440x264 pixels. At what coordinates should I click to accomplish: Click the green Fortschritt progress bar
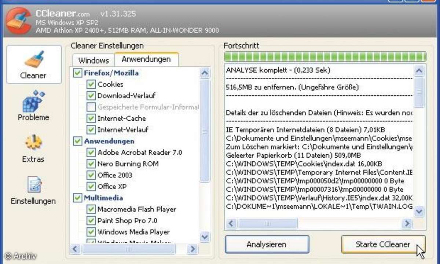click(325, 57)
